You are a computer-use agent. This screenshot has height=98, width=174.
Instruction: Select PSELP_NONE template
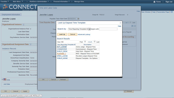point(62,58)
